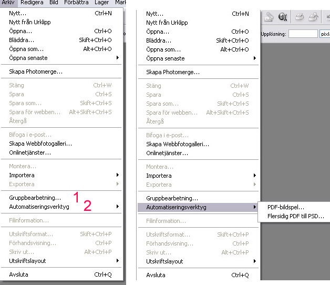The height and width of the screenshot is (285, 330).
Task: Select Onlinetjänster... in the left menu
Action: (x=61, y=152)
